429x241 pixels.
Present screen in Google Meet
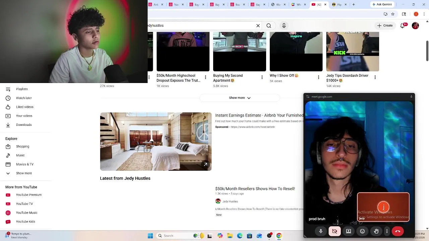[x=349, y=231]
